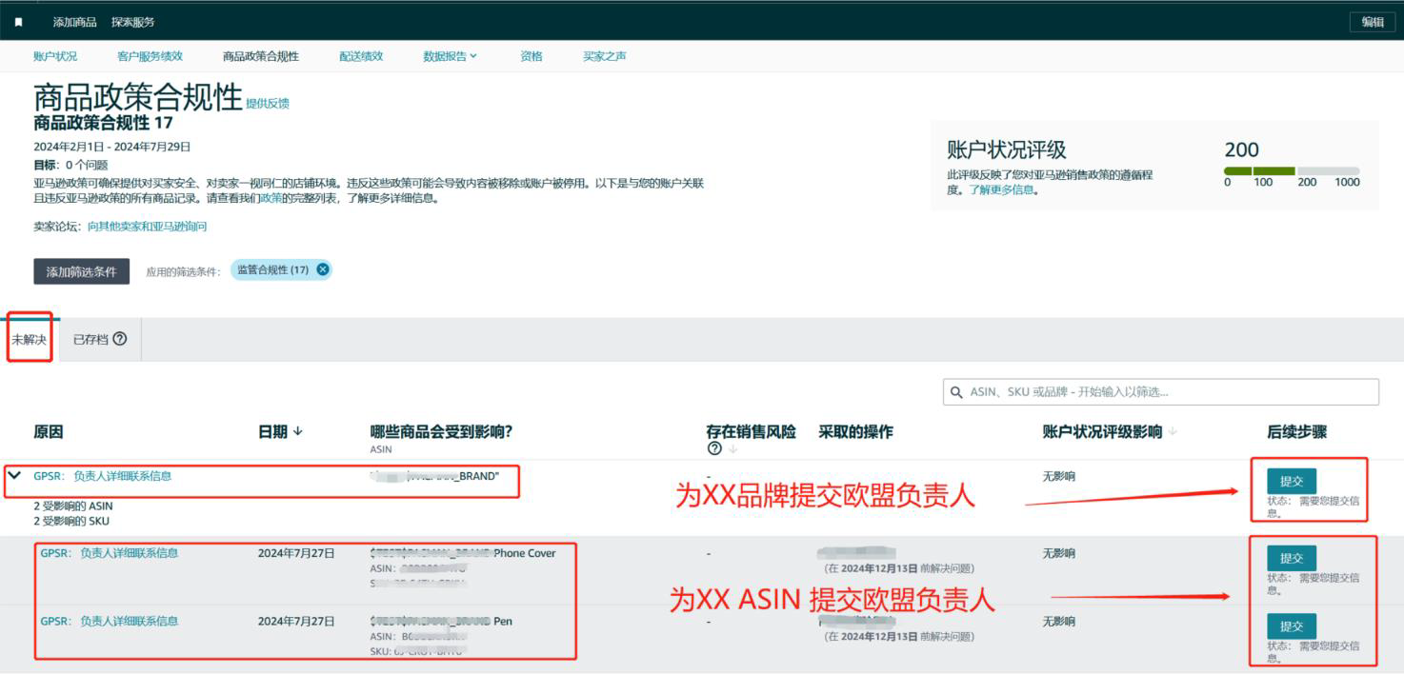
Task: Click ASIN, SKU 或品牌 filter input
Action: click(x=1161, y=392)
